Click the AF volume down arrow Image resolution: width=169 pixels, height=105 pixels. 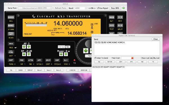(24, 47)
